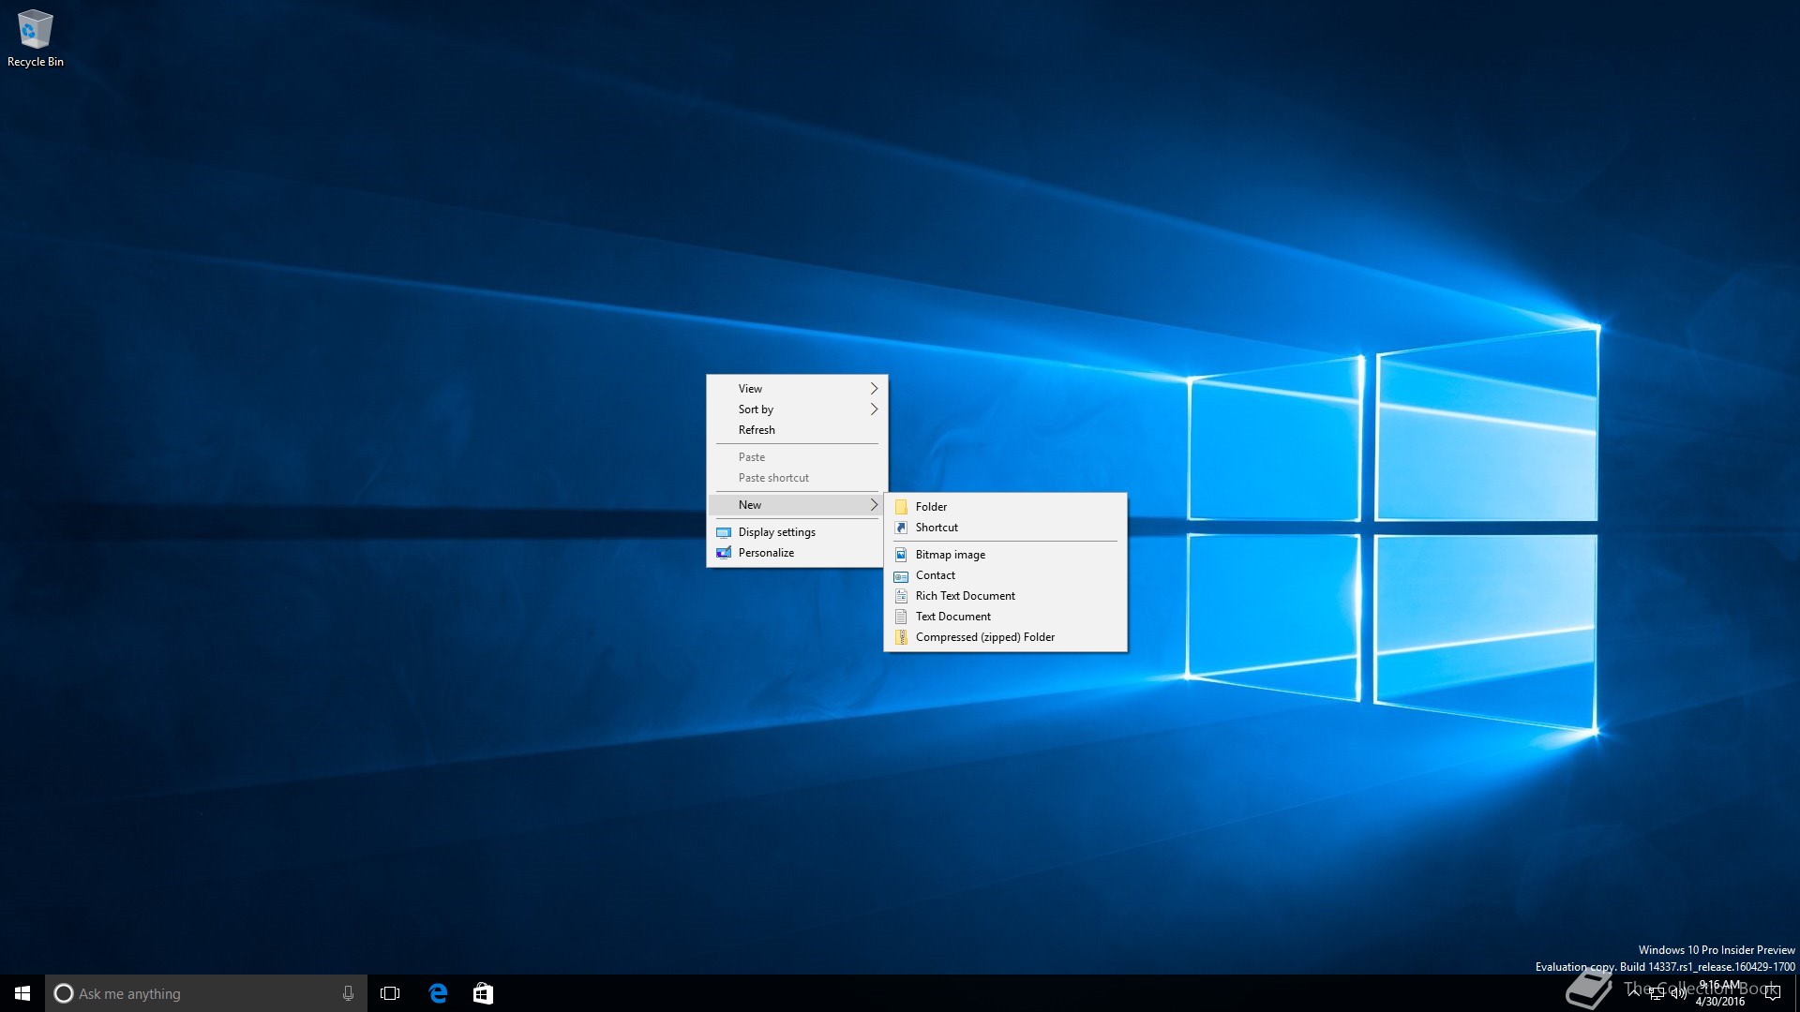Screen dimensions: 1800x1012
Task: Expand the View submenu
Action: [797, 388]
